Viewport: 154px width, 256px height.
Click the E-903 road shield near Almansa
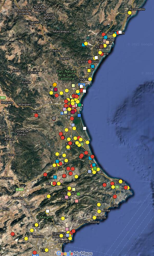20,189
